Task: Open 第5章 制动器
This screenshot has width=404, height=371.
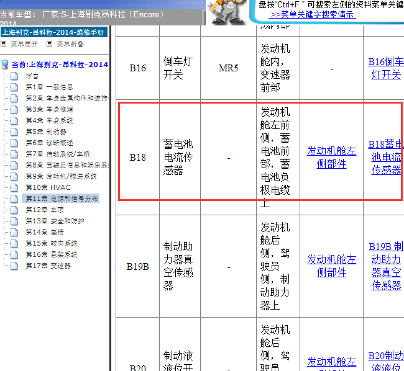Action: pyautogui.click(x=46, y=132)
